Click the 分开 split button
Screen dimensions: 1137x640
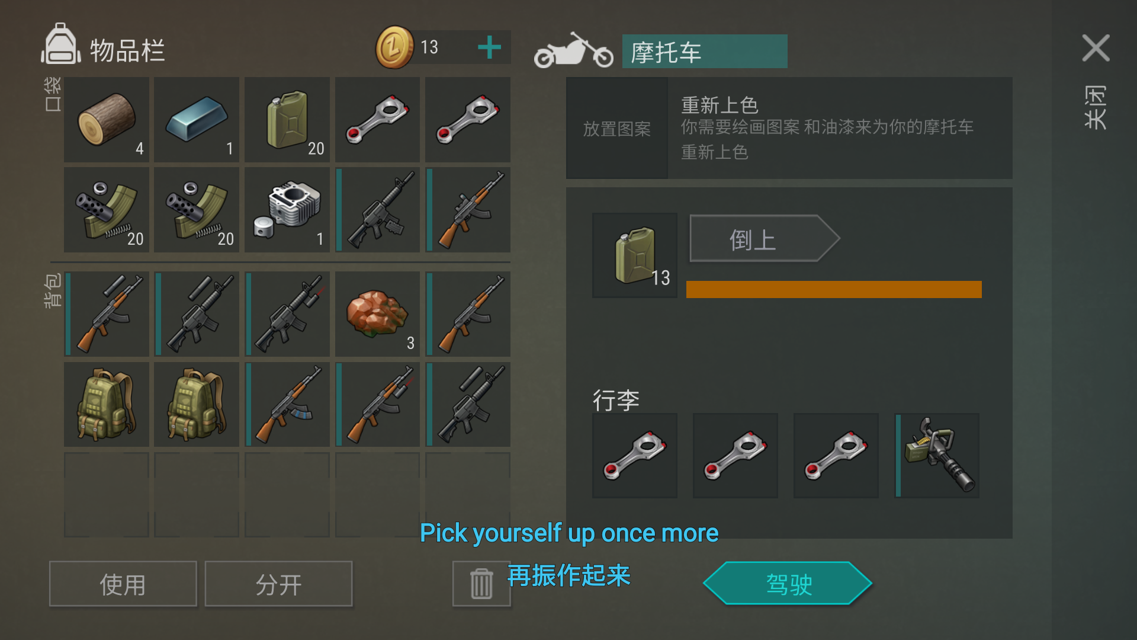pos(278,584)
